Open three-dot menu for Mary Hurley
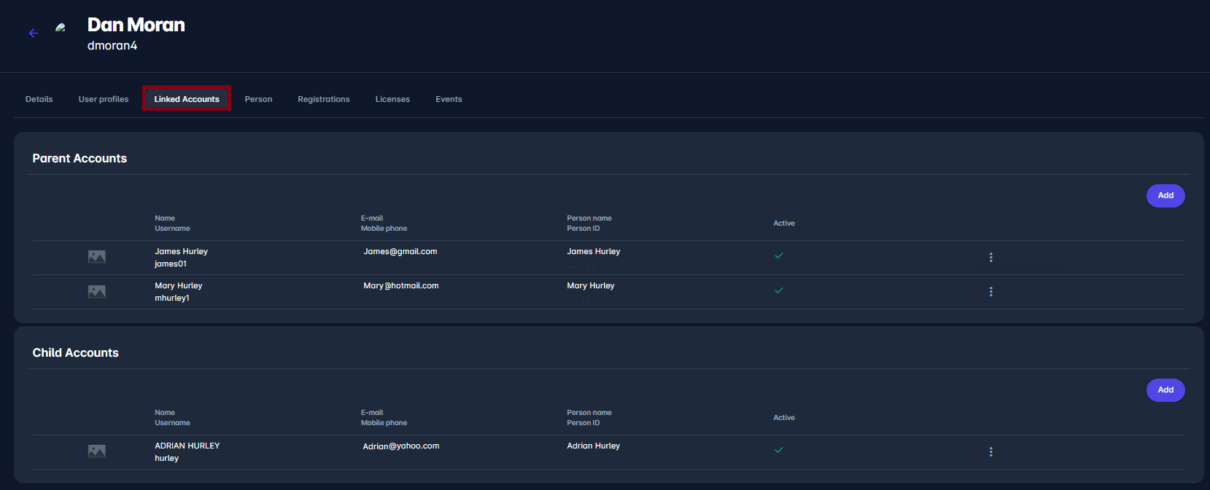 990,291
